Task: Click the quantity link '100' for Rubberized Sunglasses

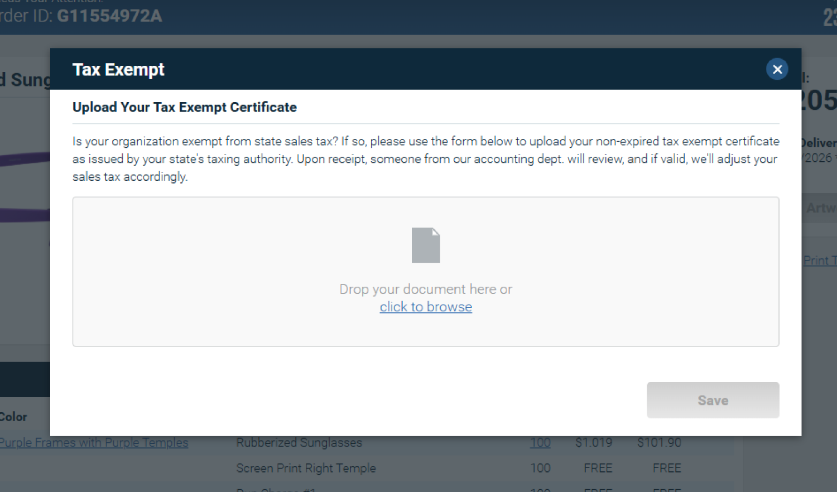Action: click(x=540, y=442)
